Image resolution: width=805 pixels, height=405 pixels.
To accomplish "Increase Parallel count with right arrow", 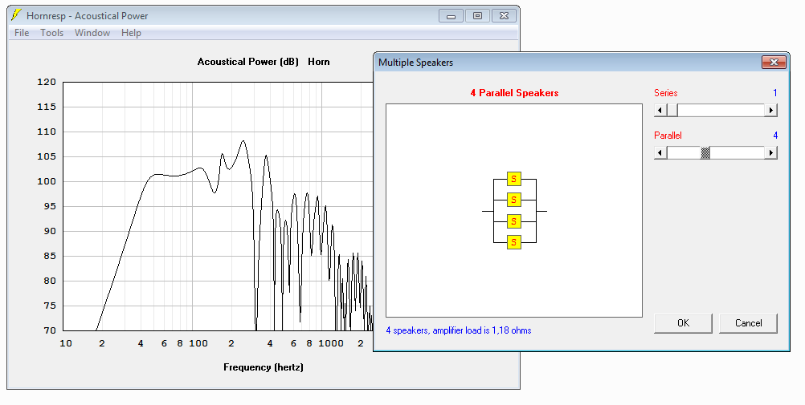I will click(x=770, y=152).
